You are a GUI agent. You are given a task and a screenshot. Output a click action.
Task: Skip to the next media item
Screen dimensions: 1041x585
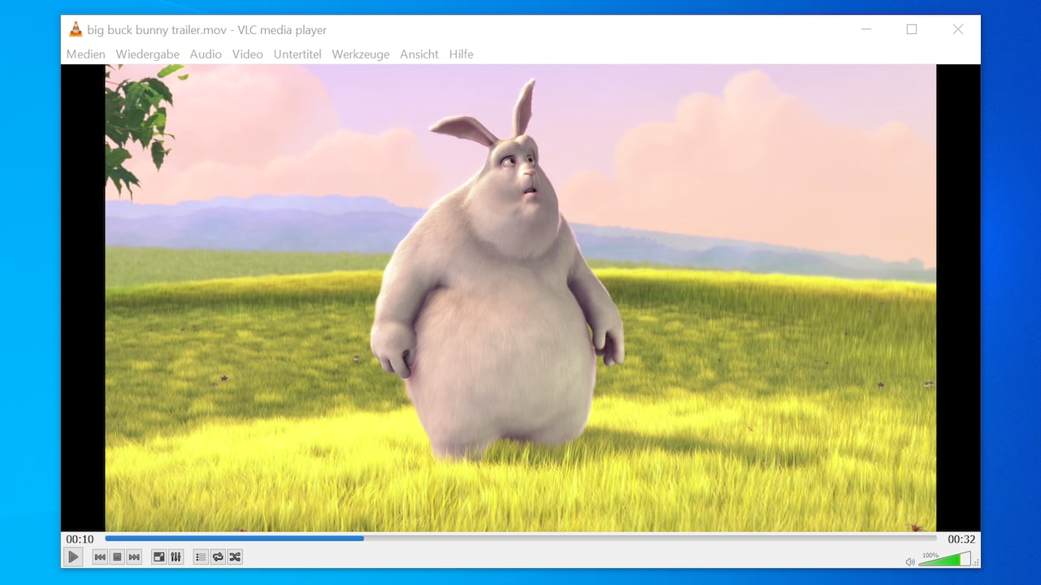pos(133,557)
